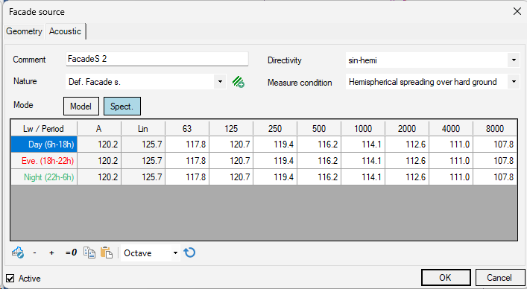Switch to the Geometry tab
The image size is (527, 289).
click(x=24, y=31)
